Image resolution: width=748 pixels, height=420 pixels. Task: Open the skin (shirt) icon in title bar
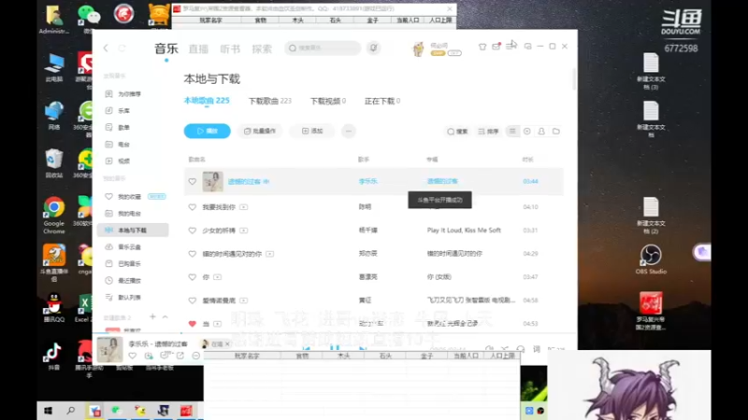coord(482,47)
